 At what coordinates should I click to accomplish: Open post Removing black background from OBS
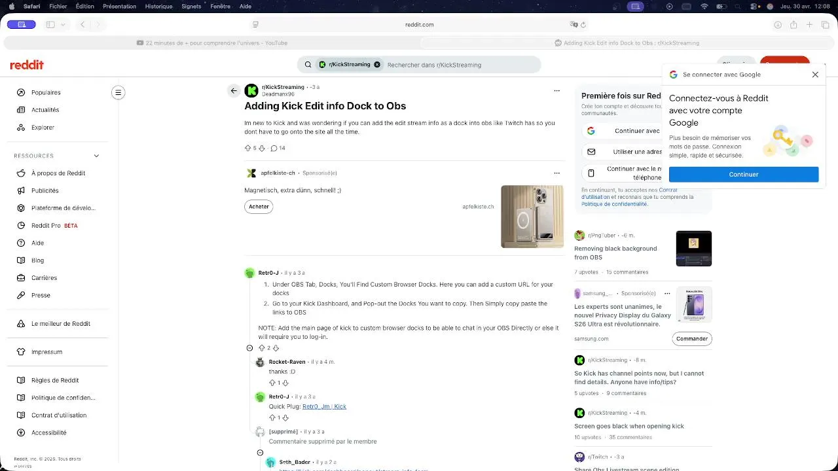click(x=615, y=253)
